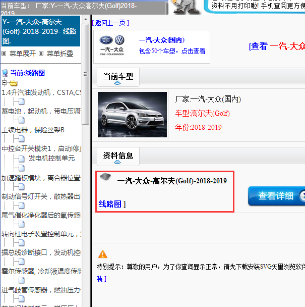Collapse all menus with 菜单折叠
This screenshot has height=307, width=305.
click(x=60, y=54)
